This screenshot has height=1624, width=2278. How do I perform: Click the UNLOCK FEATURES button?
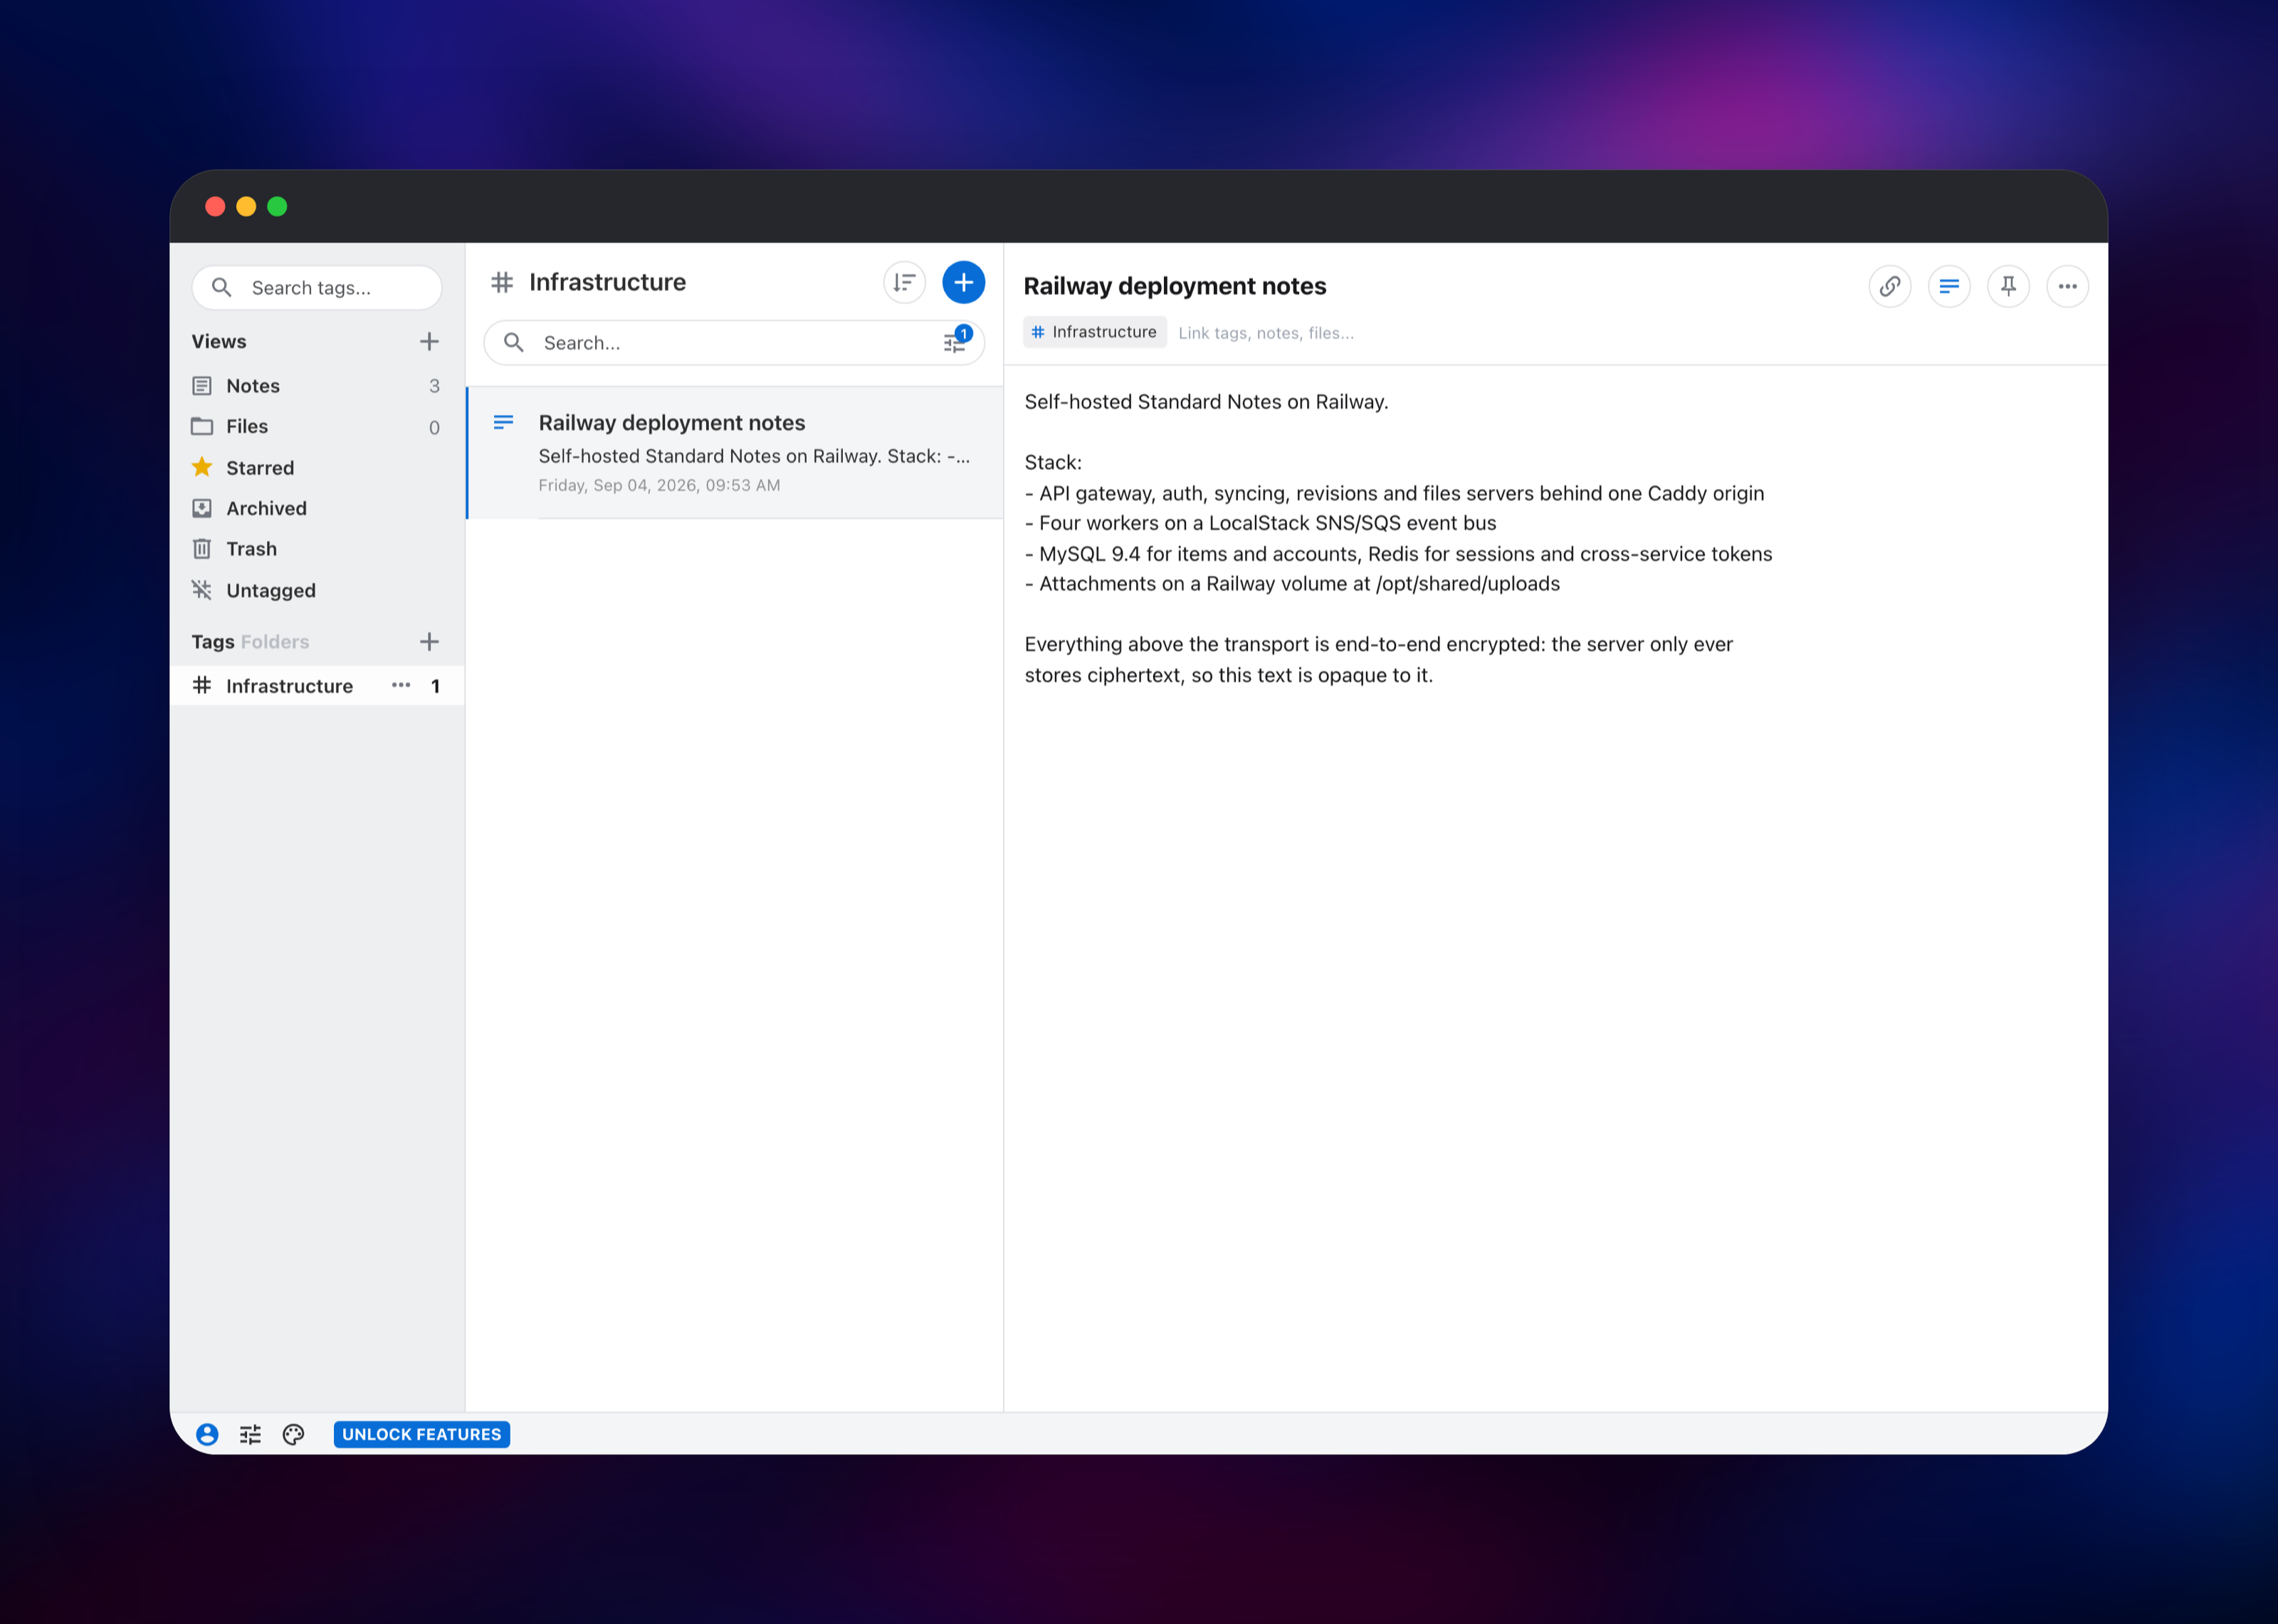point(422,1435)
